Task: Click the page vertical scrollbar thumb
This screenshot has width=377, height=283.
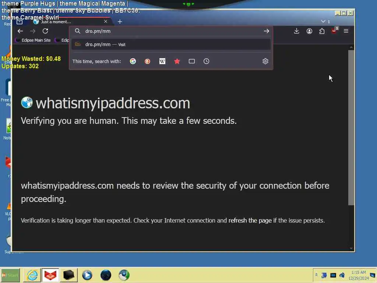Action: point(351,127)
